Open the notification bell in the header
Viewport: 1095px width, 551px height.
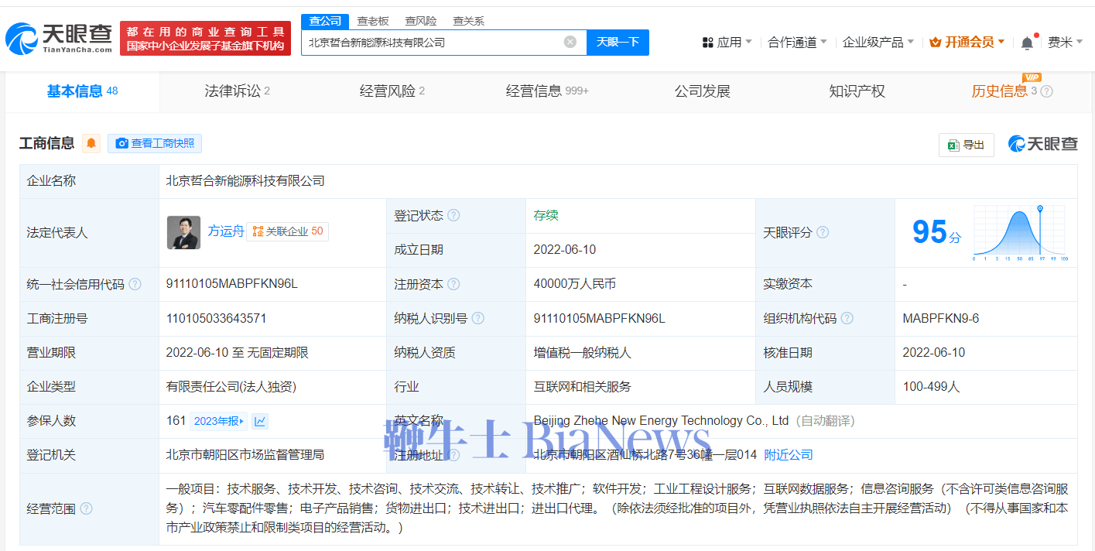1027,43
